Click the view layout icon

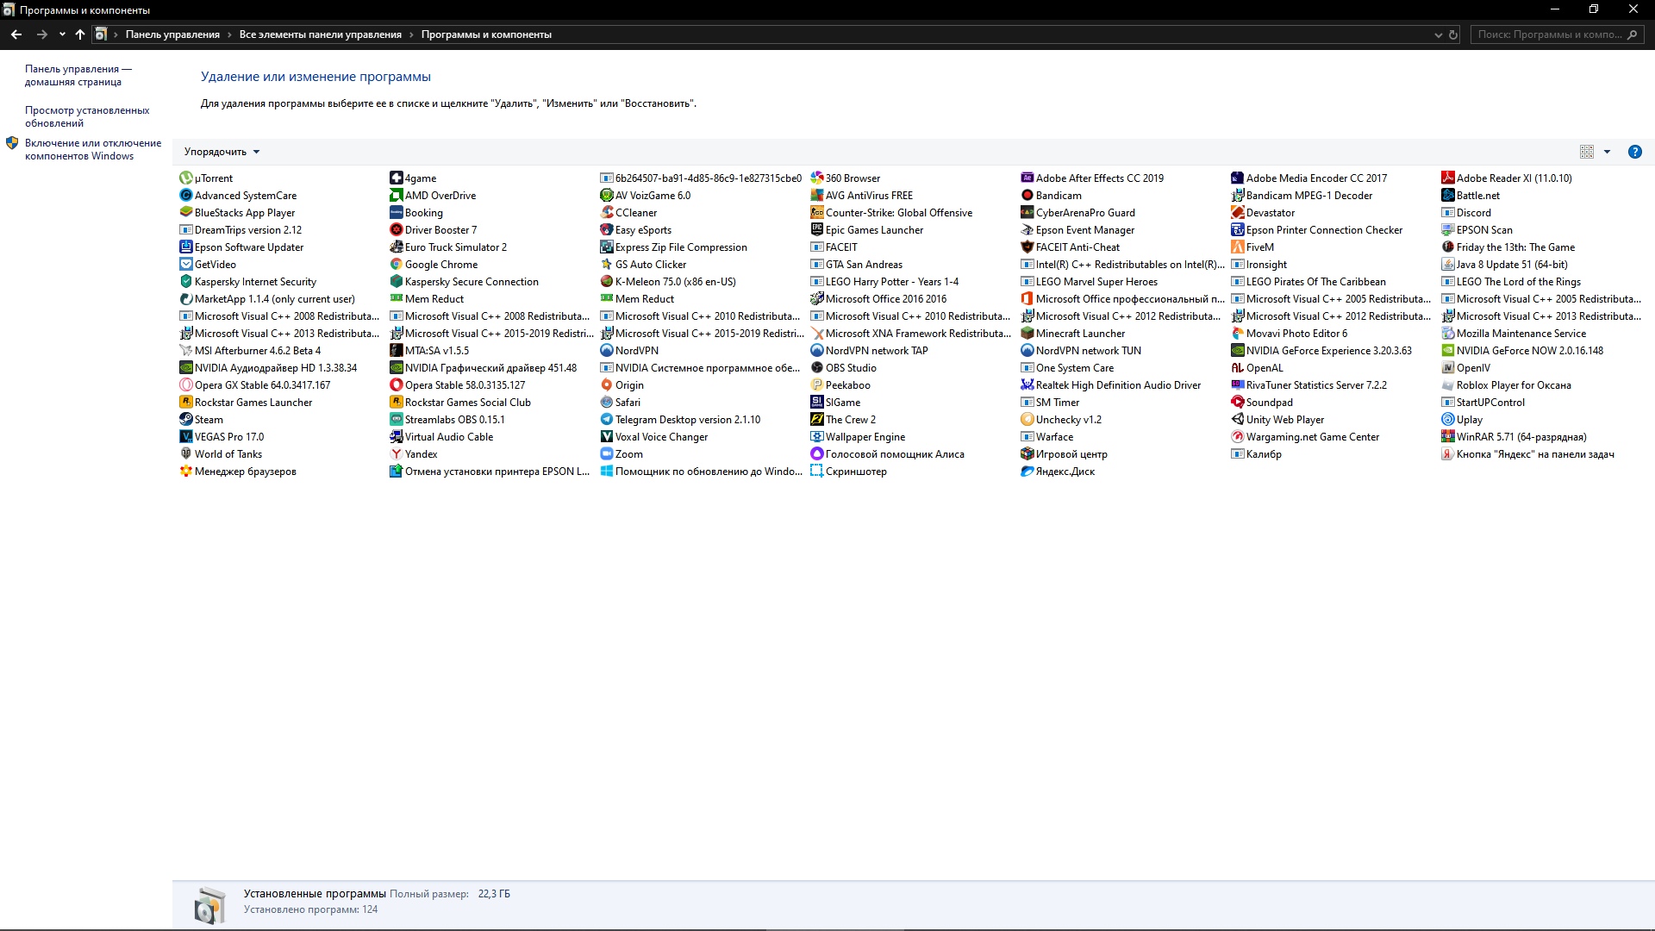point(1586,152)
